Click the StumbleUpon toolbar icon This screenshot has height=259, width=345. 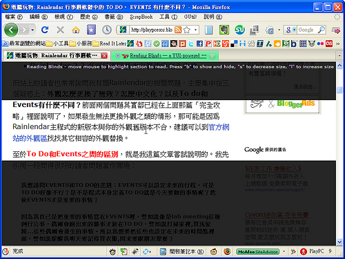click(239, 30)
